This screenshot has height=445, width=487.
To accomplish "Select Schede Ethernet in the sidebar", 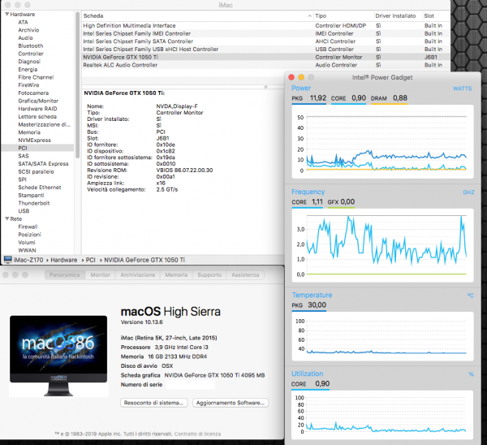I will [x=40, y=188].
